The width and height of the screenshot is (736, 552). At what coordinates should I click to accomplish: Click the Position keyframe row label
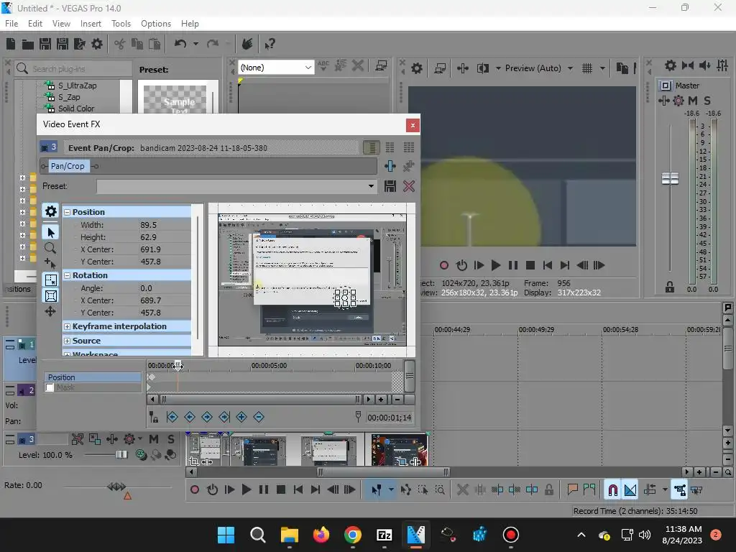click(93, 377)
